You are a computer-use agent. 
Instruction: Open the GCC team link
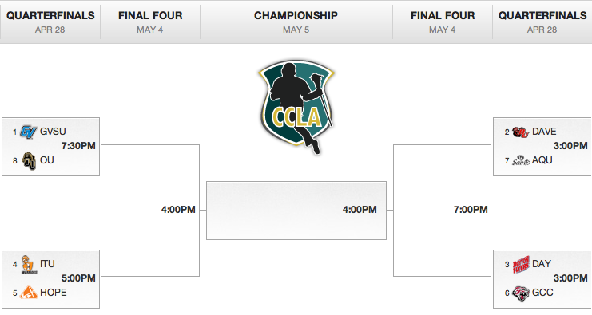(x=542, y=293)
